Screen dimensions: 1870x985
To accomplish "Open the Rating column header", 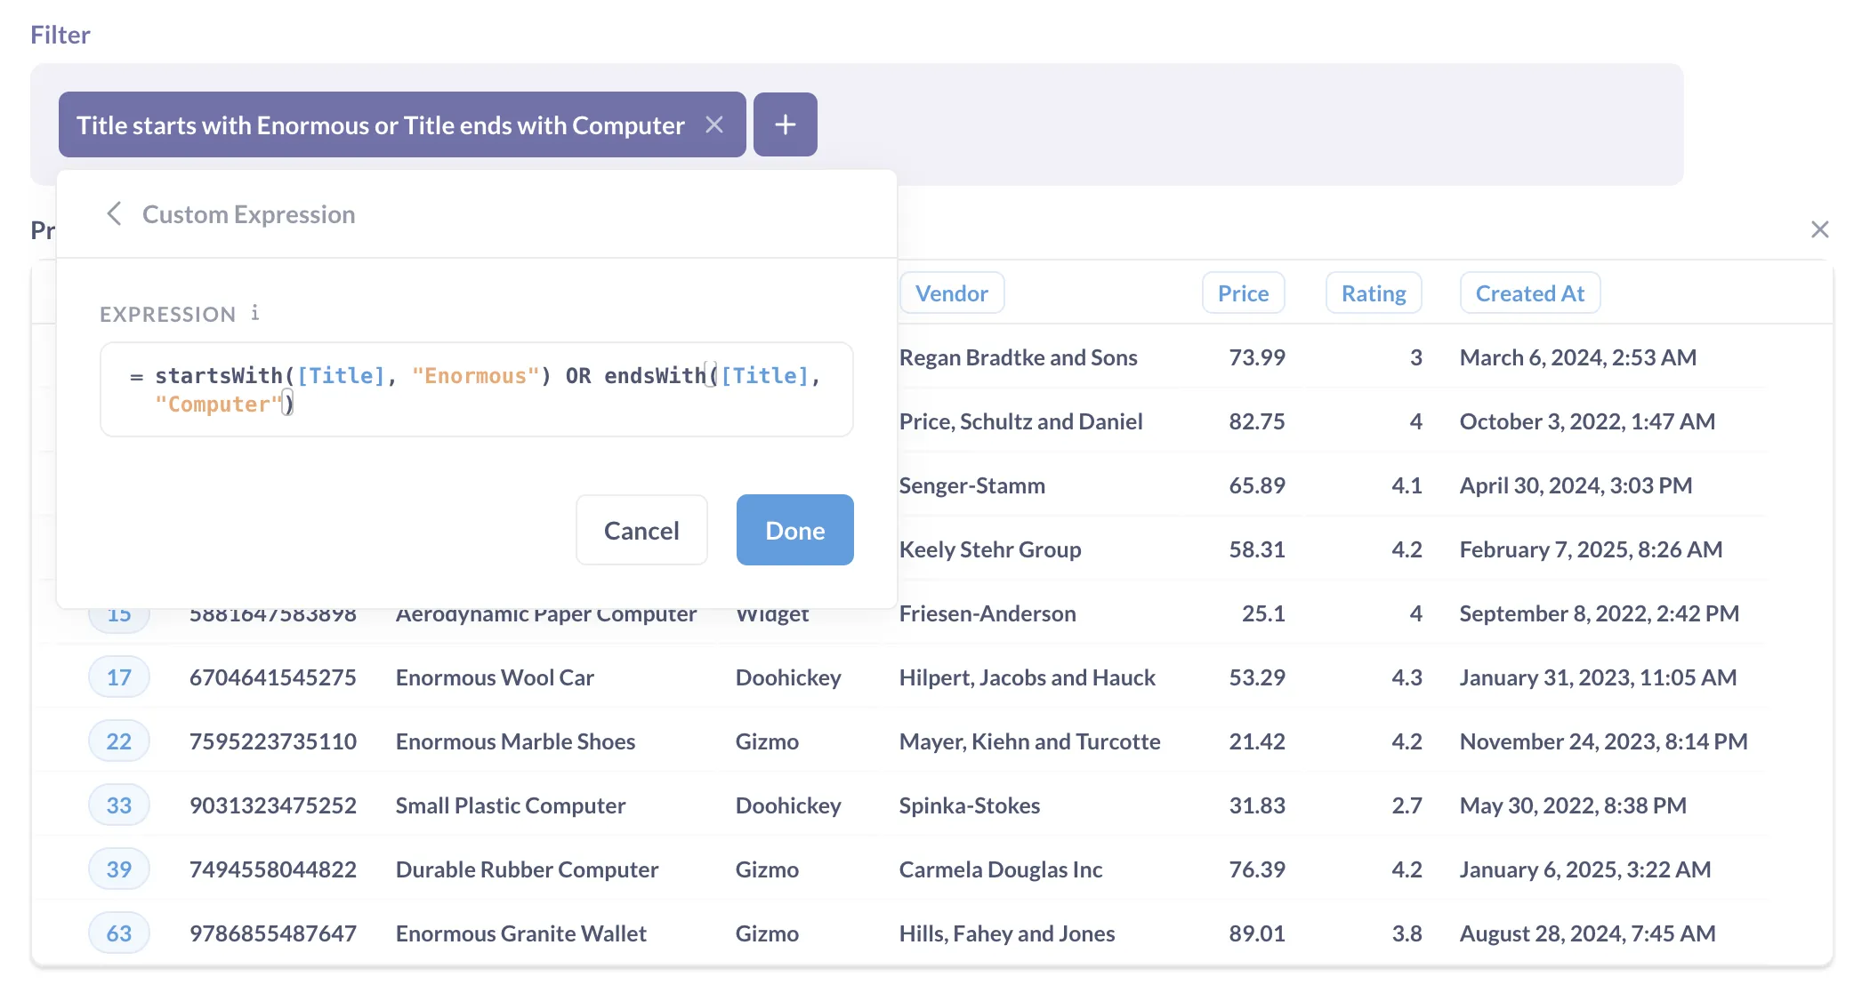I will click(x=1373, y=293).
